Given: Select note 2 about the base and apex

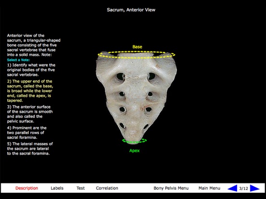Looking at the screenshot, I should 30,91.
